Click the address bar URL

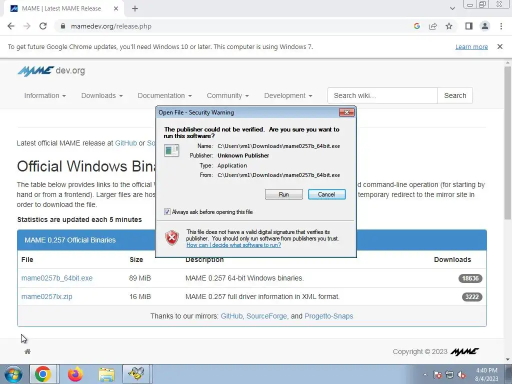click(111, 26)
